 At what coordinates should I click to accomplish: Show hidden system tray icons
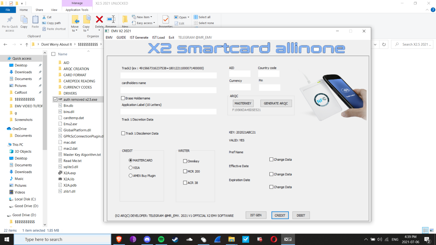tap(366, 240)
